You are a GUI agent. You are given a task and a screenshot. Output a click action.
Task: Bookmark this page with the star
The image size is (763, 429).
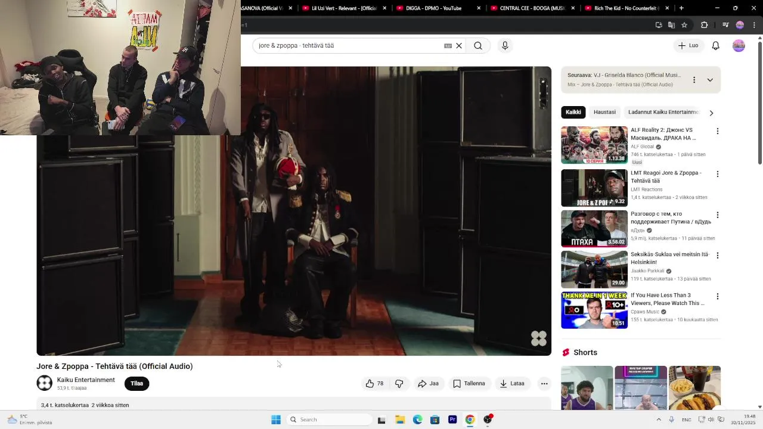(x=684, y=25)
